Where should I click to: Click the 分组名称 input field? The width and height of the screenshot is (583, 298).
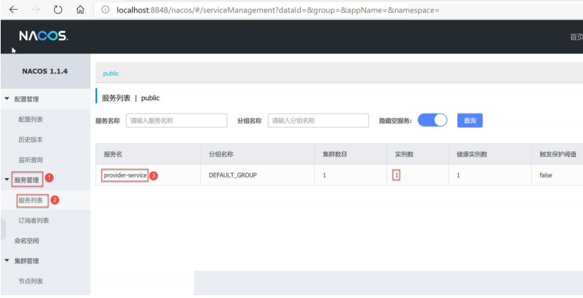tap(318, 121)
